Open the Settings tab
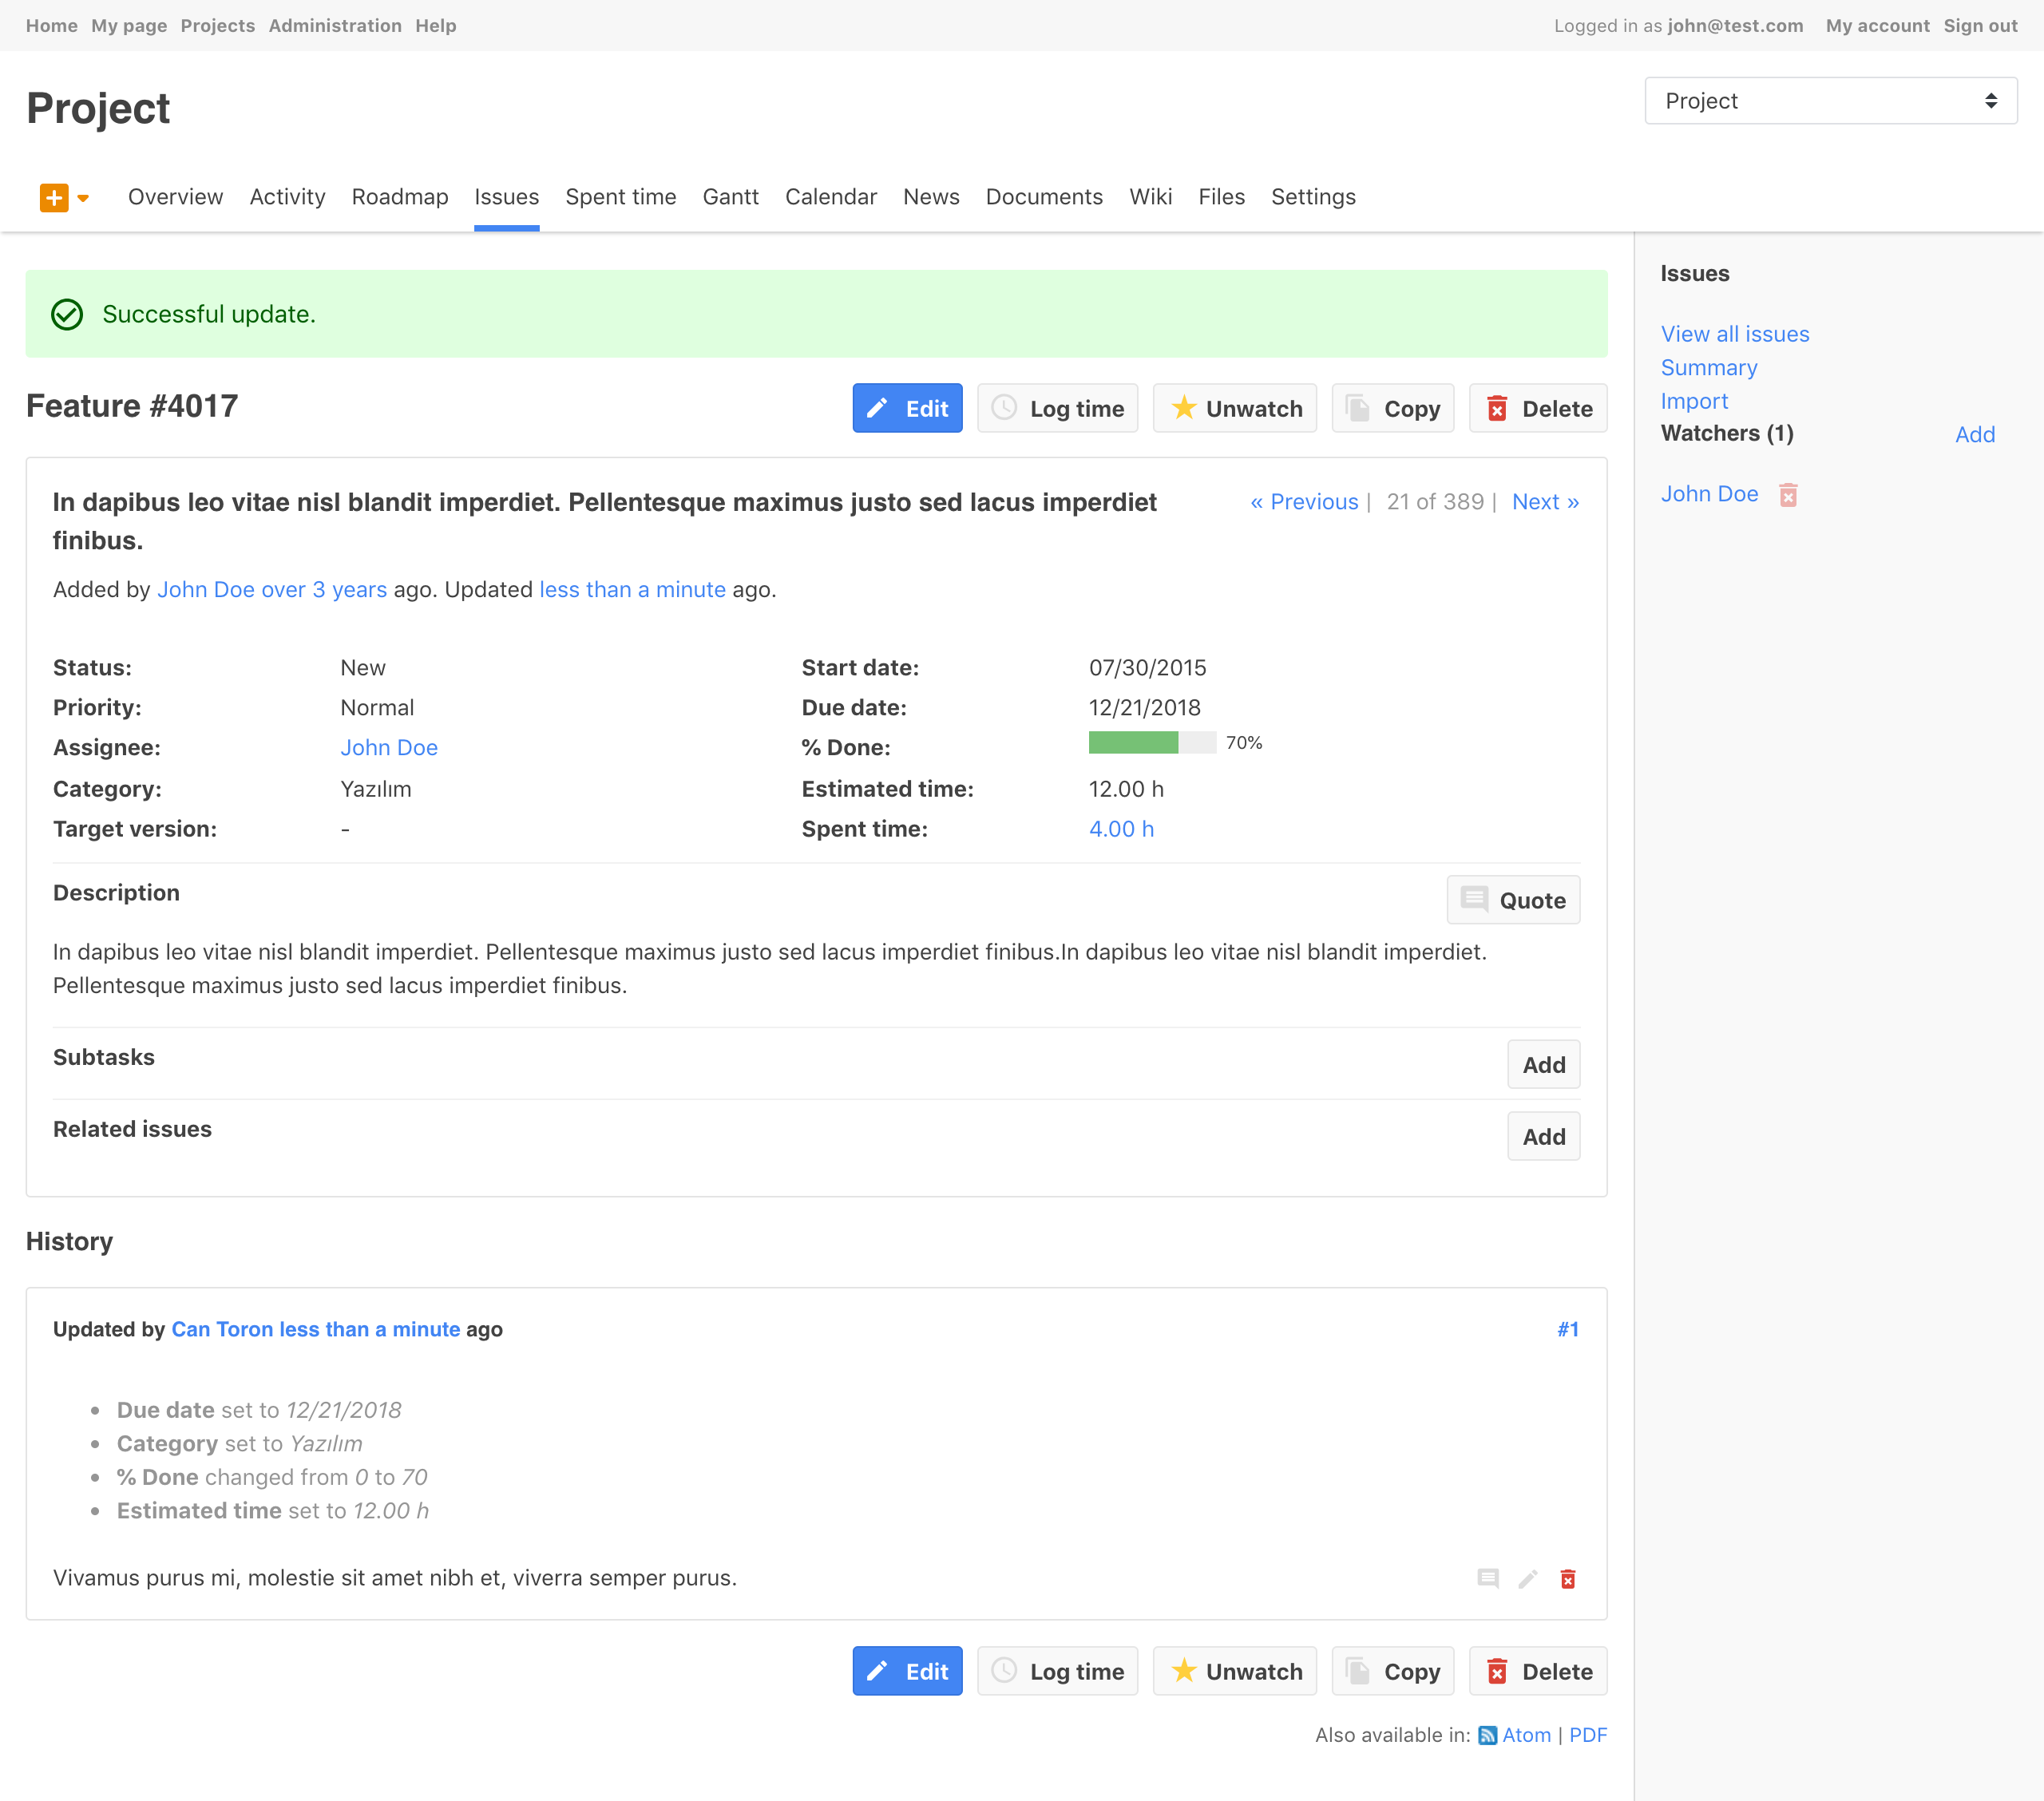Image resolution: width=2044 pixels, height=1801 pixels. (x=1313, y=197)
